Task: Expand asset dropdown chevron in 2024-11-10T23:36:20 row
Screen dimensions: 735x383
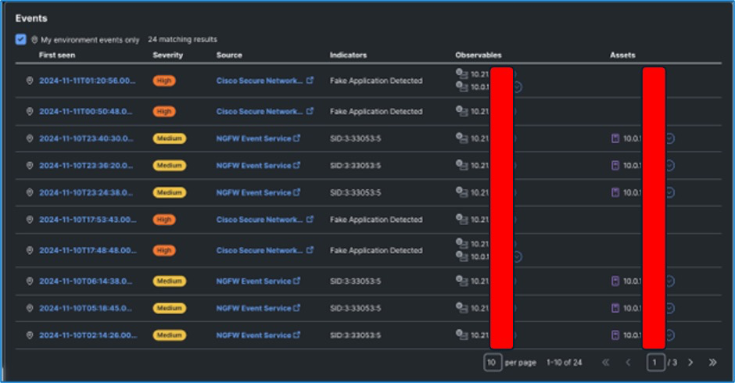Action: click(671, 166)
